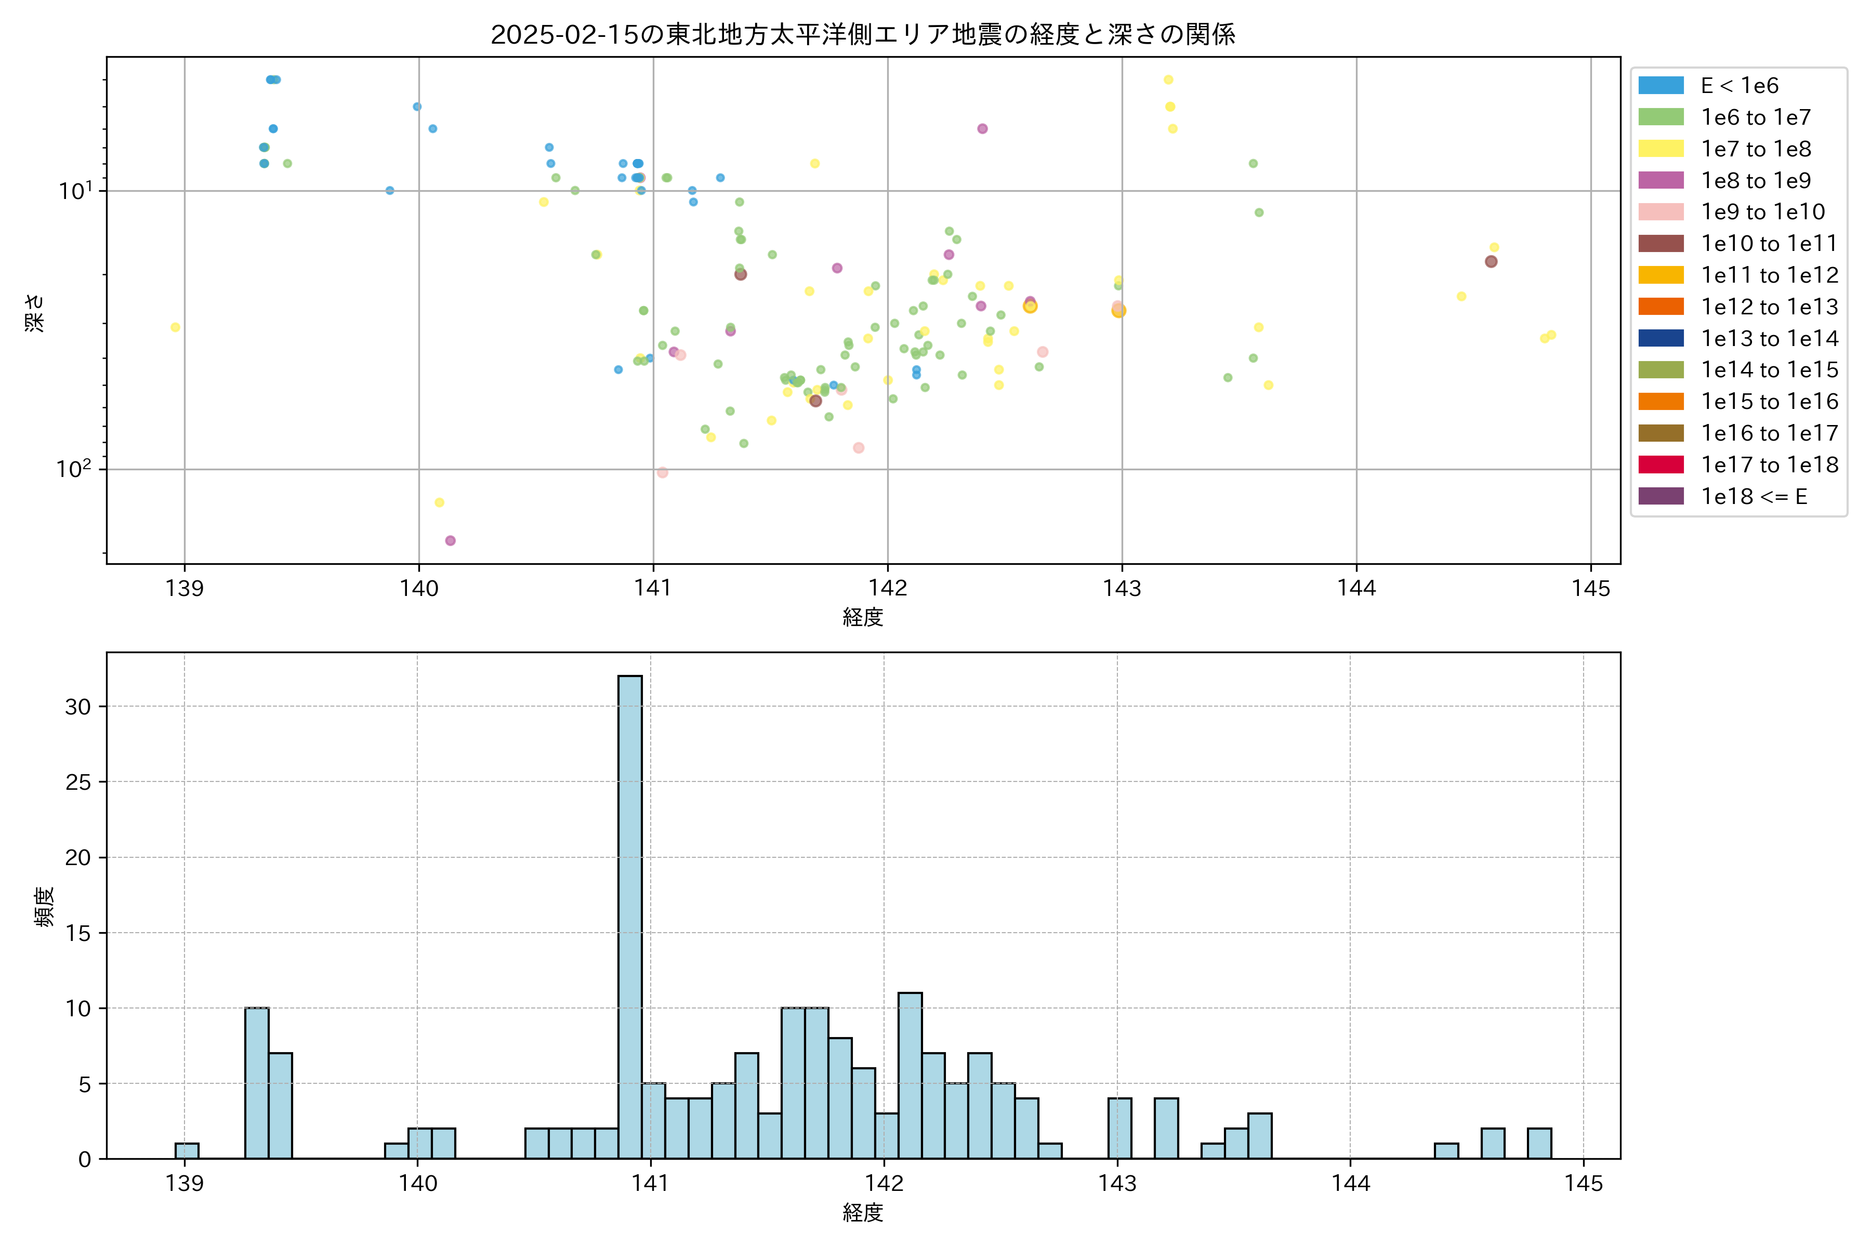
Task: Click the purple scatter point below 10² line
Action: (x=450, y=541)
